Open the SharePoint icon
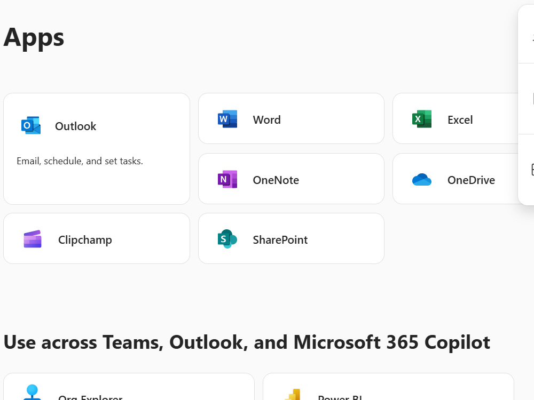The width and height of the screenshot is (534, 400). [x=227, y=239]
